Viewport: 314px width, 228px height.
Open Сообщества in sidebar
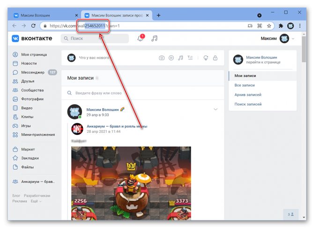pyautogui.click(x=28, y=90)
